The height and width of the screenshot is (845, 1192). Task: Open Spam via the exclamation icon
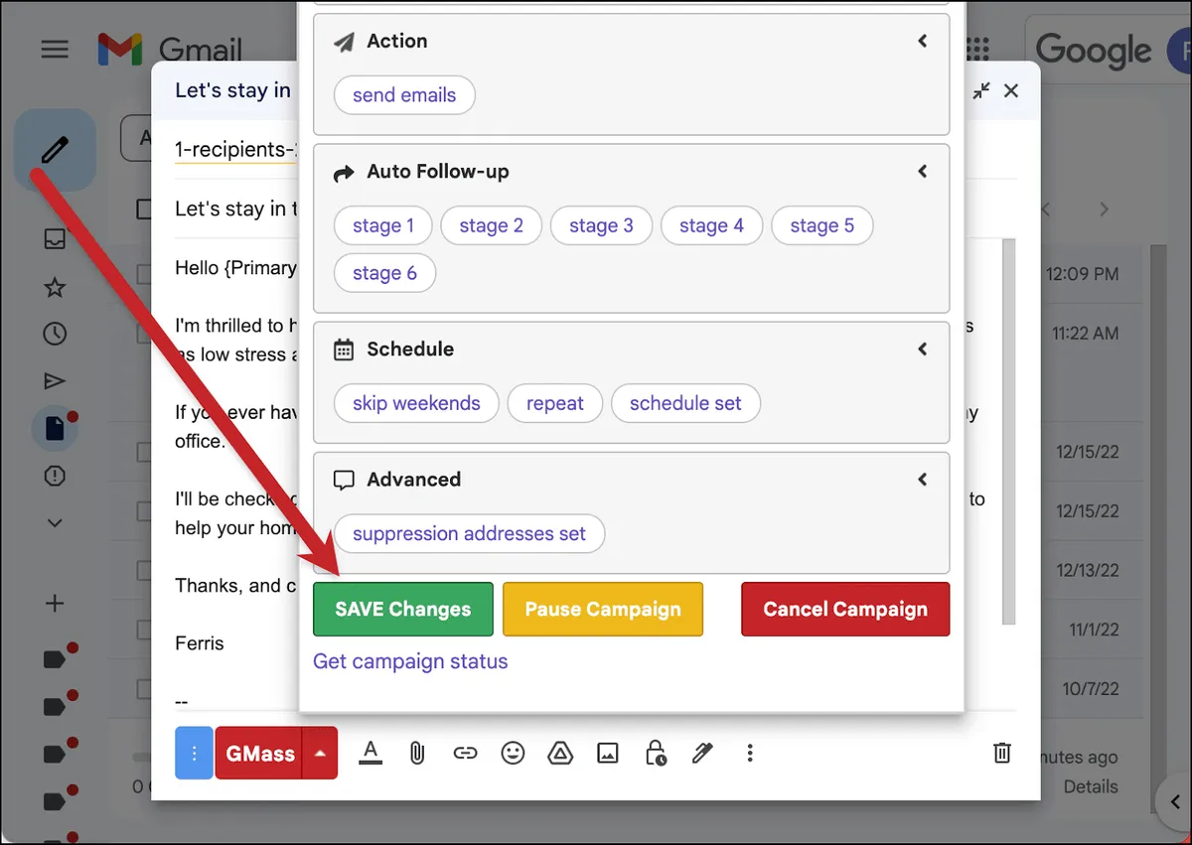click(55, 477)
